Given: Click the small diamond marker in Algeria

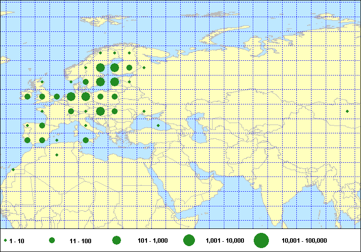Looking at the screenshot, I should tap(57, 155).
